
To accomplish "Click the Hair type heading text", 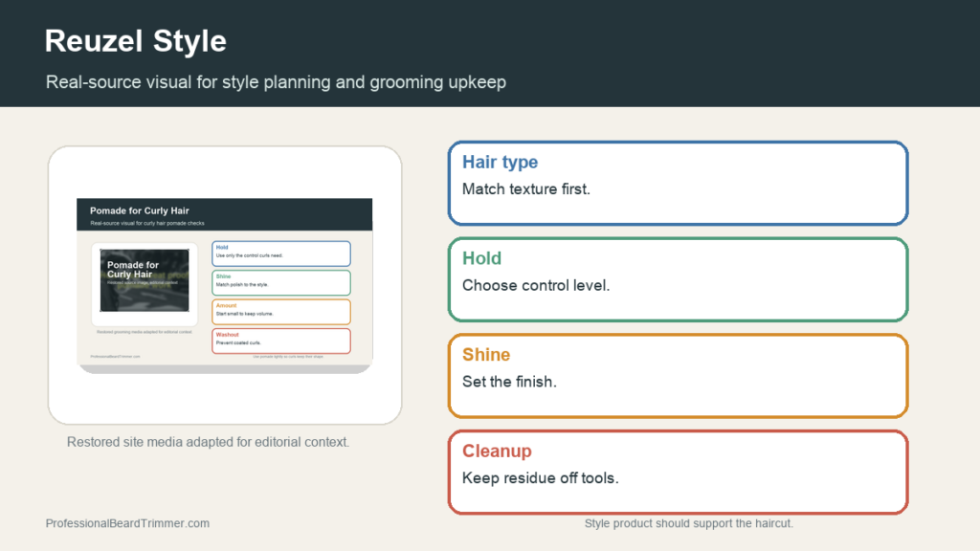I will (x=500, y=162).
